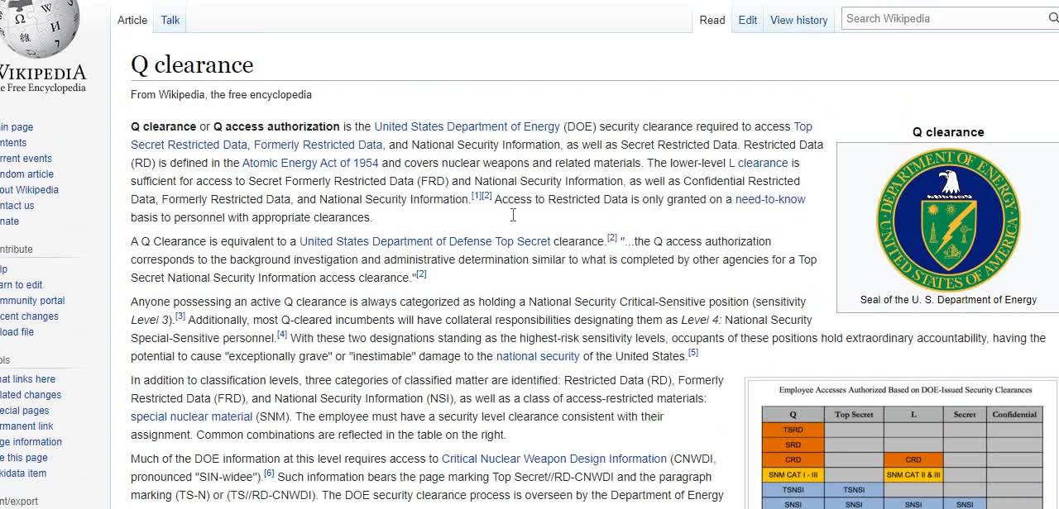This screenshot has width=1059, height=509.
Task: Open Permanent link in sidebar
Action: tap(26, 426)
